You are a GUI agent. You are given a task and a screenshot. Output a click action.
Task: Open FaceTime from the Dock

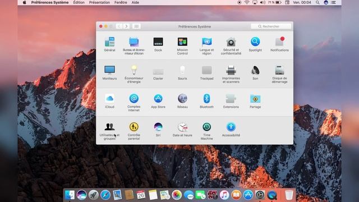(x=200, y=195)
